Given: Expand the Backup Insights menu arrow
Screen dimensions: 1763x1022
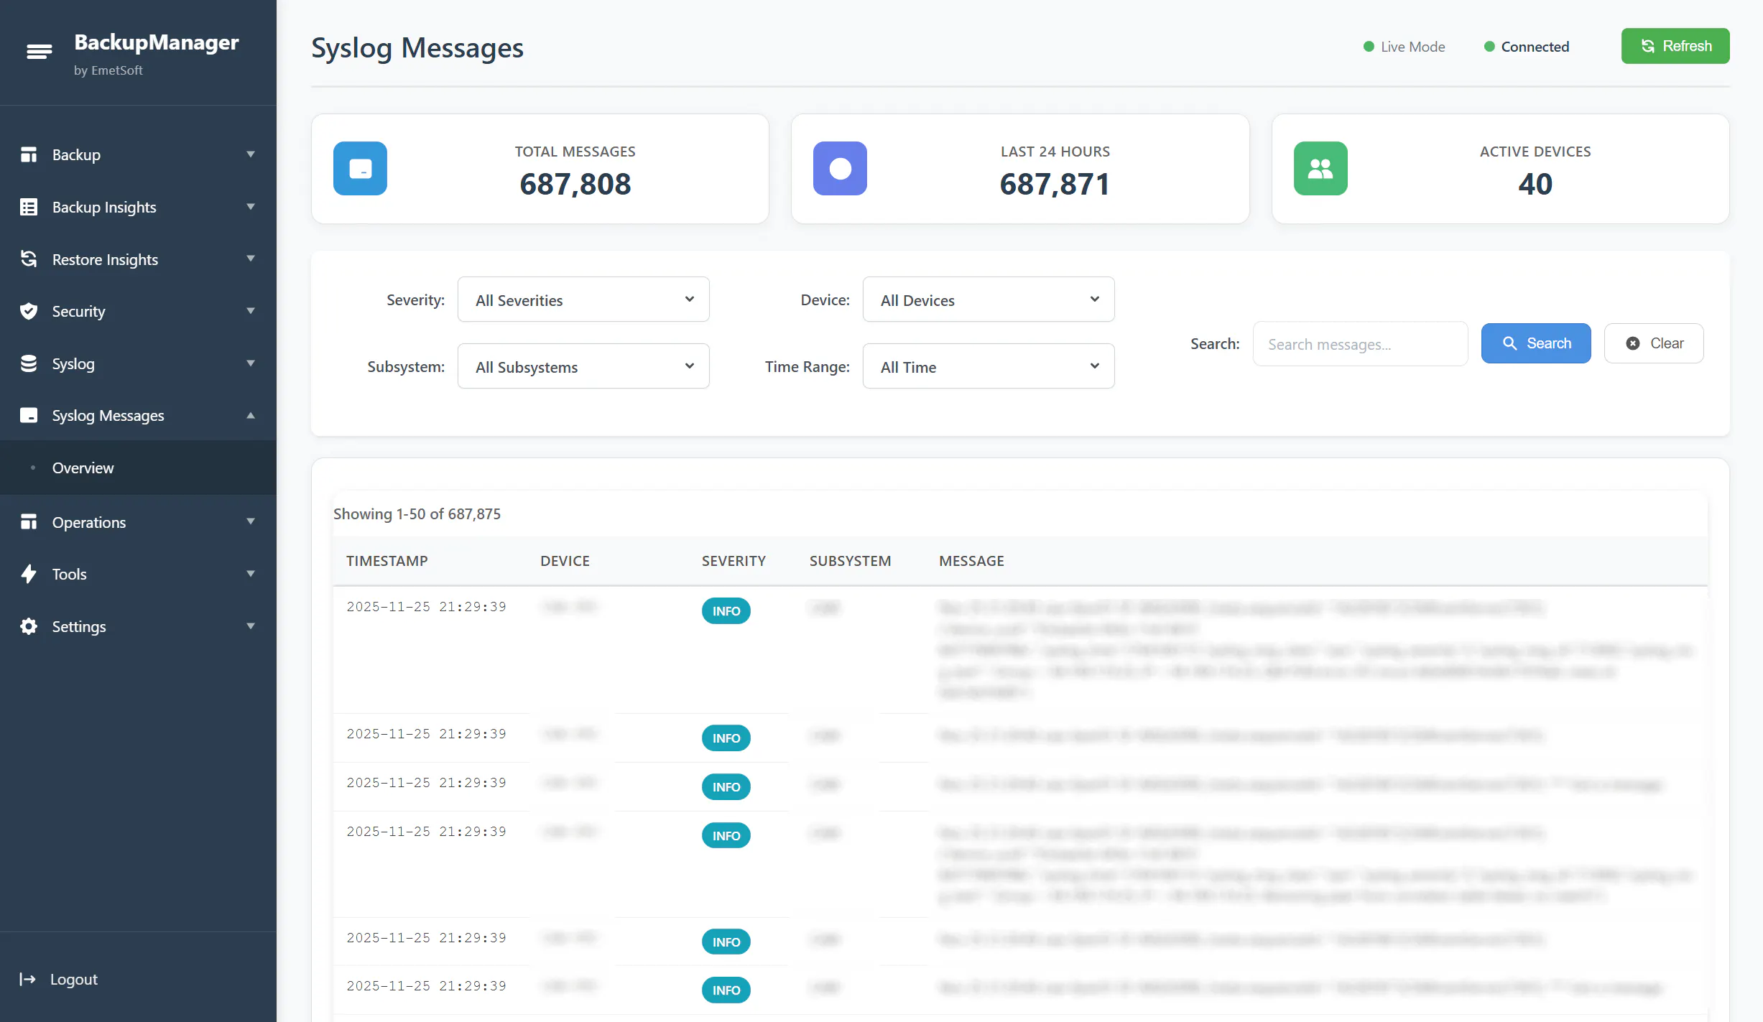Looking at the screenshot, I should click(x=251, y=207).
